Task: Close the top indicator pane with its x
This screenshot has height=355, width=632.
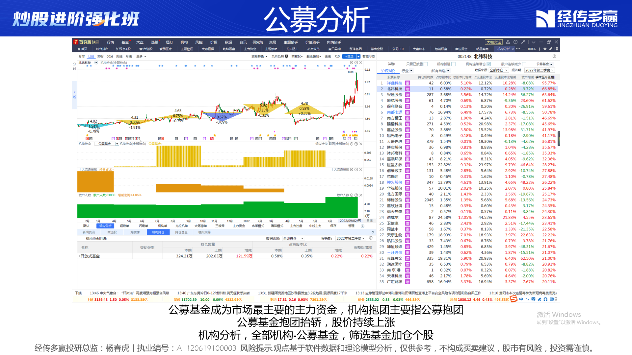Action: (361, 62)
